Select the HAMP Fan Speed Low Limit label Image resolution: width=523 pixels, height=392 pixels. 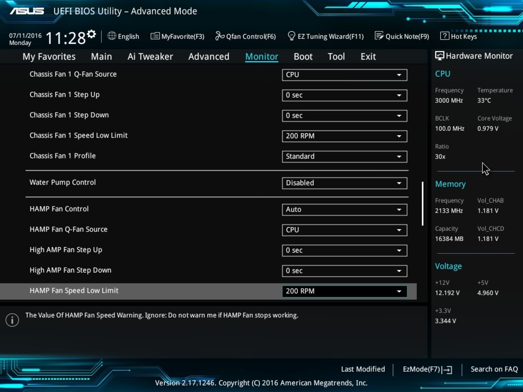click(x=74, y=291)
